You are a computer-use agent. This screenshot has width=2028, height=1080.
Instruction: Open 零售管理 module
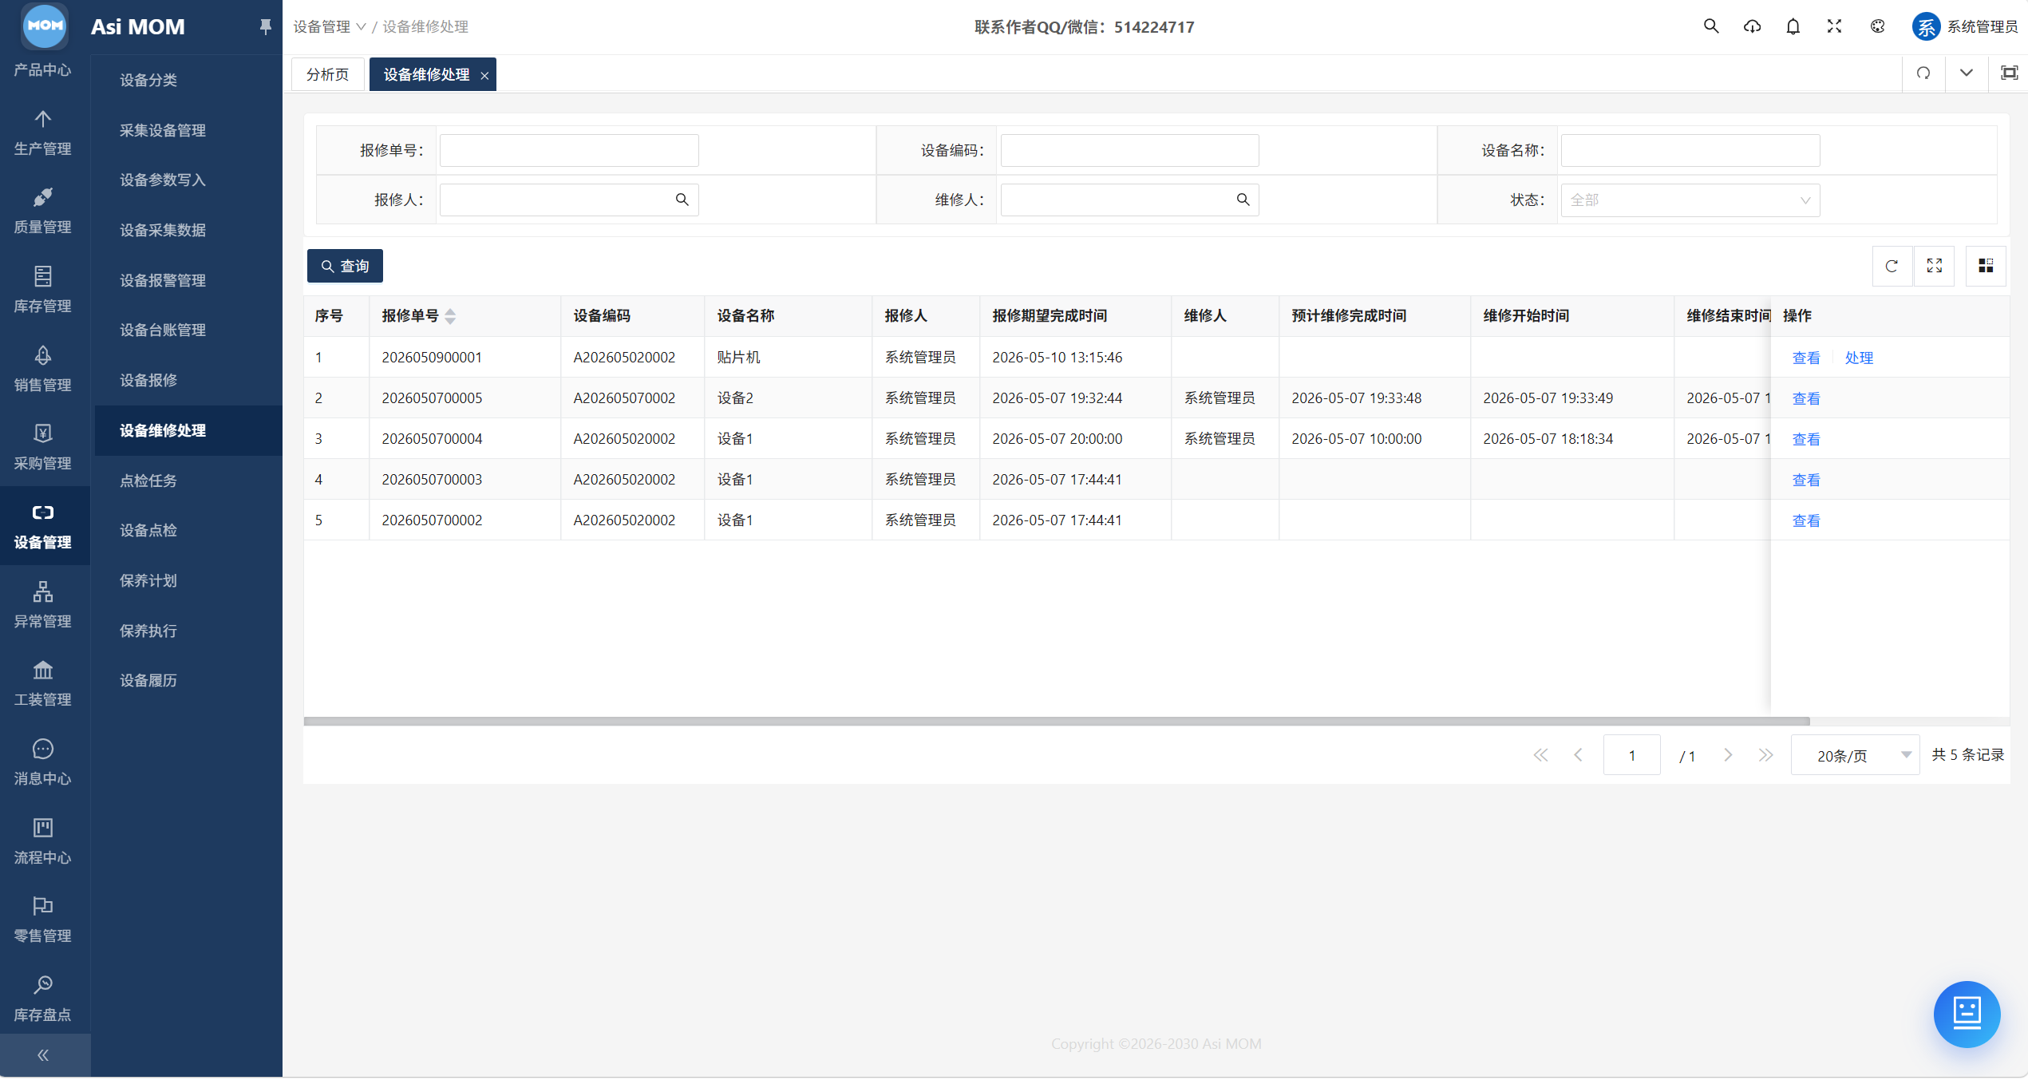[x=43, y=920]
